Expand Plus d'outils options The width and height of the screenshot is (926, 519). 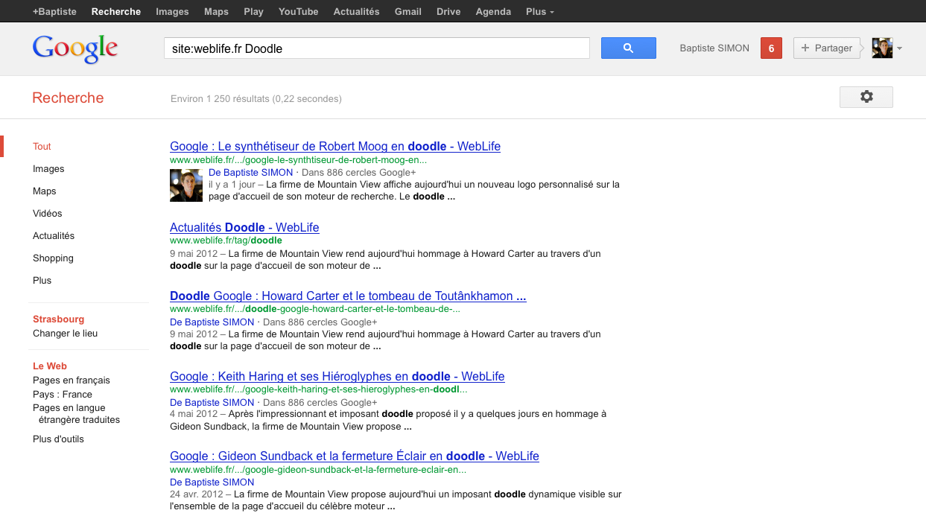[x=58, y=439]
